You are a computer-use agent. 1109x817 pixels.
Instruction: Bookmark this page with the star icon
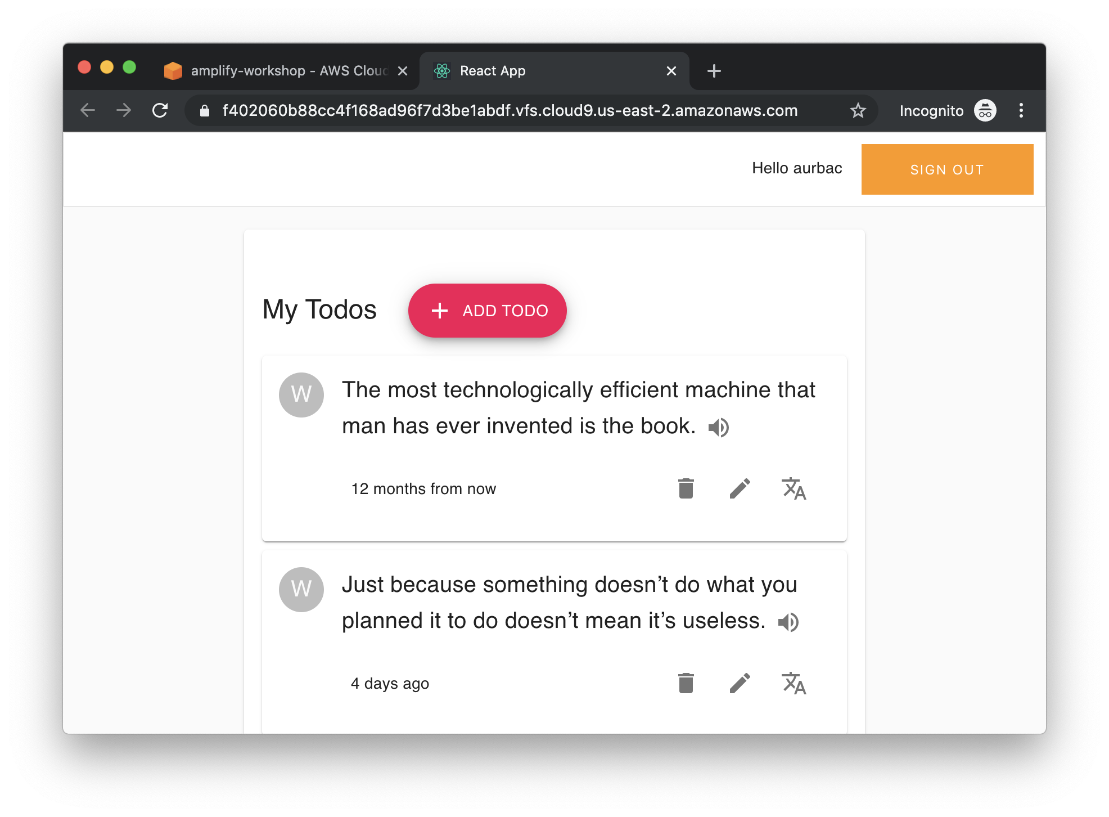tap(858, 110)
